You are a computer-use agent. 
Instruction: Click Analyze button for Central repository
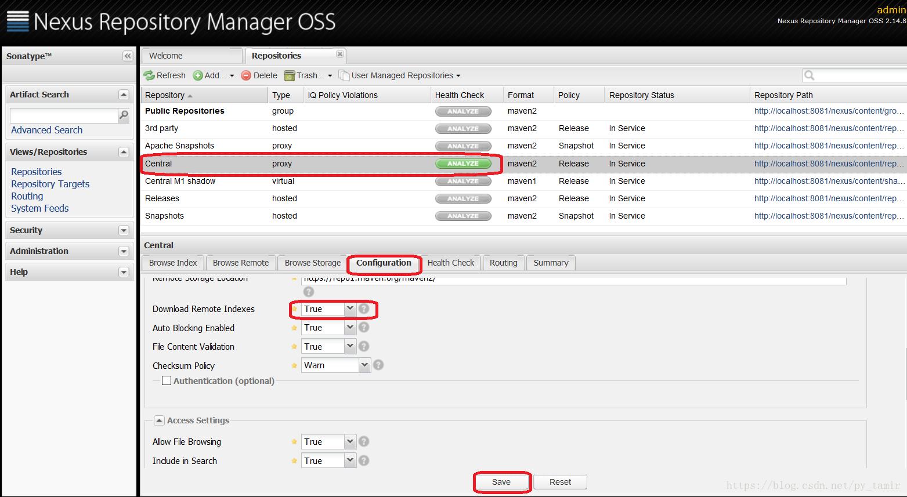[x=463, y=164]
